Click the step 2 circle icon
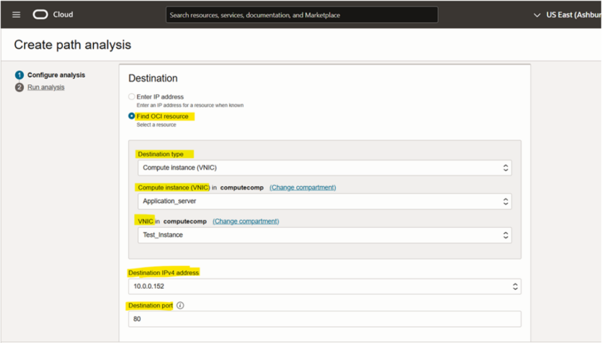Image resolution: width=603 pixels, height=343 pixels. point(19,88)
